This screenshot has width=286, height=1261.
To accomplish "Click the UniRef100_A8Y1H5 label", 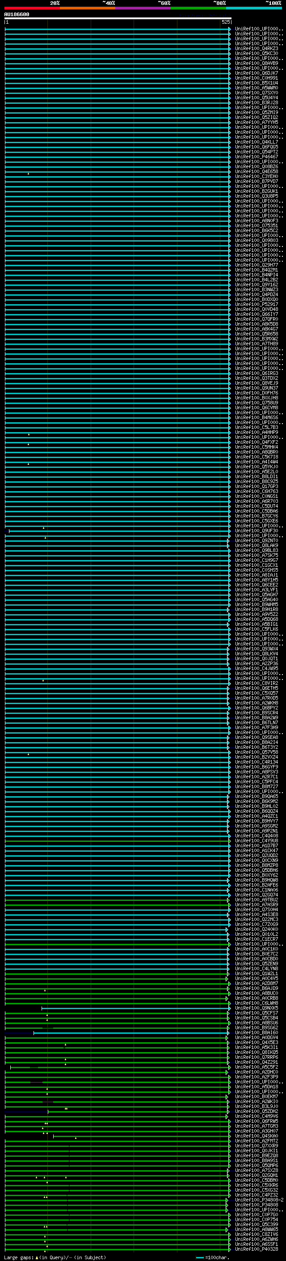I will [257, 580].
